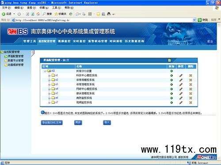Delete the 体育馆楼控系统 row
Image resolution: width=221 pixels, height=165 pixels.
[191, 84]
